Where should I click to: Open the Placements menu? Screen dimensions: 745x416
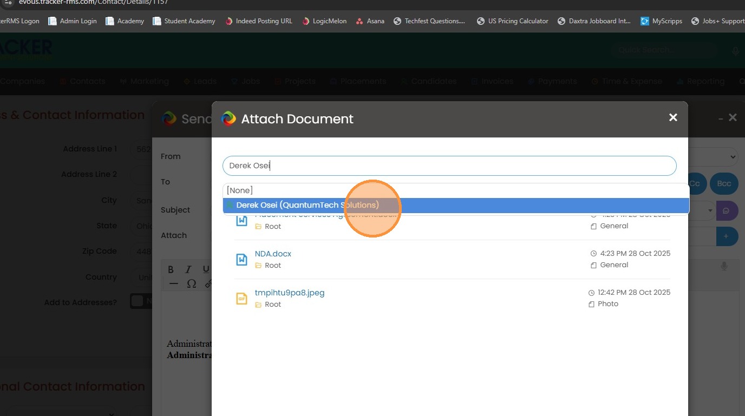pyautogui.click(x=358, y=82)
